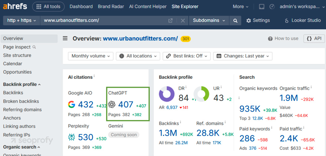The image size is (326, 156).
Task: Click Gemini Coming soon badge
Action: click(x=124, y=135)
